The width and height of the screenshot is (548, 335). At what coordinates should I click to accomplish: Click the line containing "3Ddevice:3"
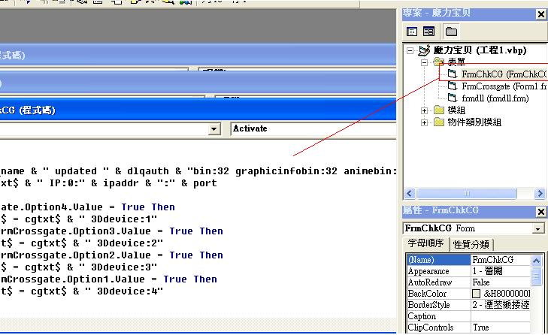tap(79, 267)
